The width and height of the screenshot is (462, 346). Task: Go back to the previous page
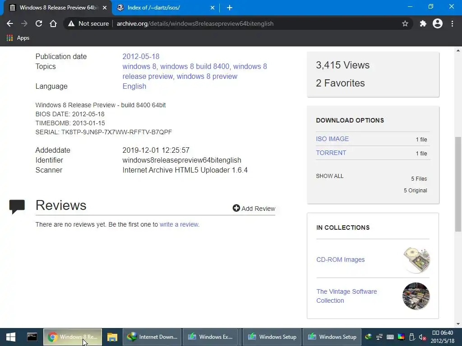[10, 23]
